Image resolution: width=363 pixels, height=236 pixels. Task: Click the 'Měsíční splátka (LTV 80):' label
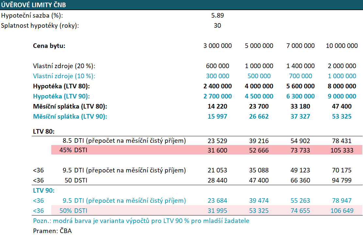70,107
